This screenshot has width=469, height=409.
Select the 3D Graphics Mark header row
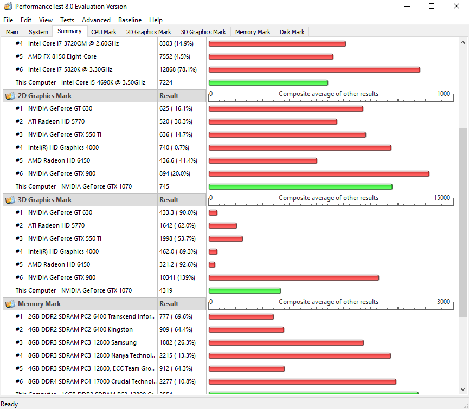tap(104, 200)
